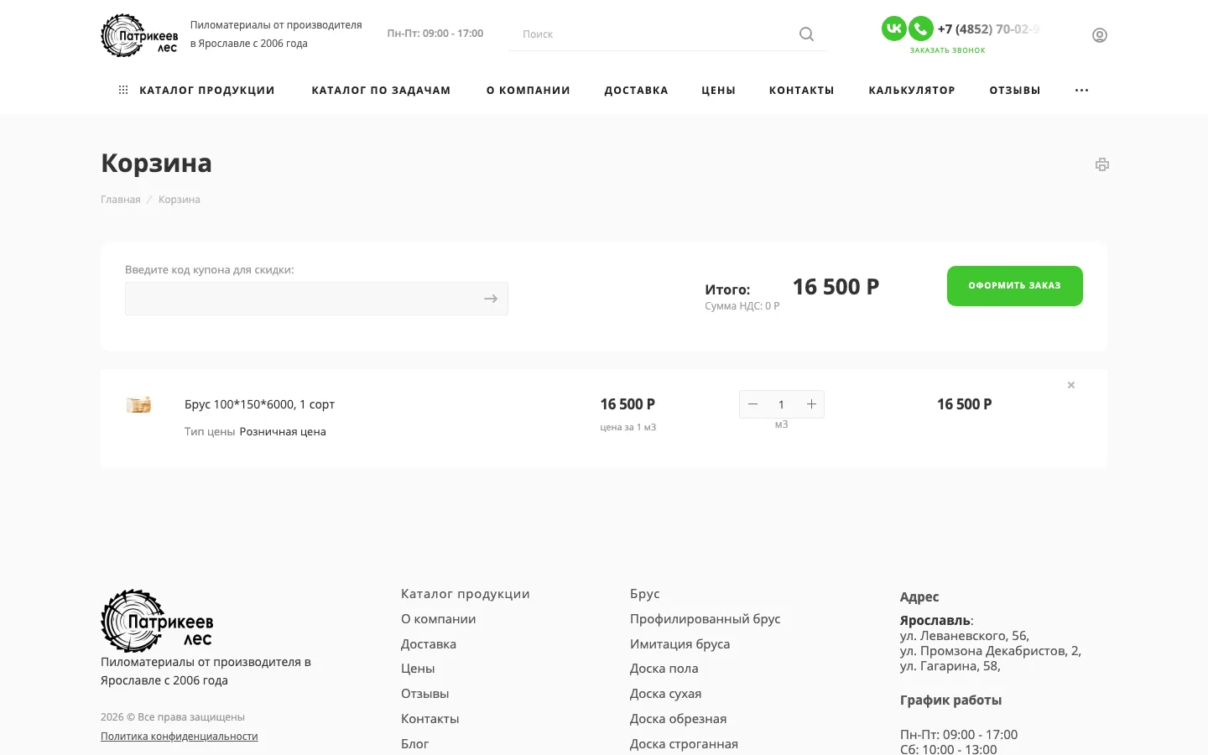Open footer Доска сухая link
Viewport: 1208px width, 755px height.
(x=666, y=694)
